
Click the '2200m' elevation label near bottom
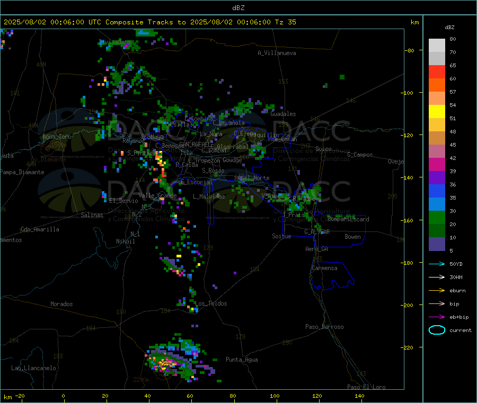141,380
